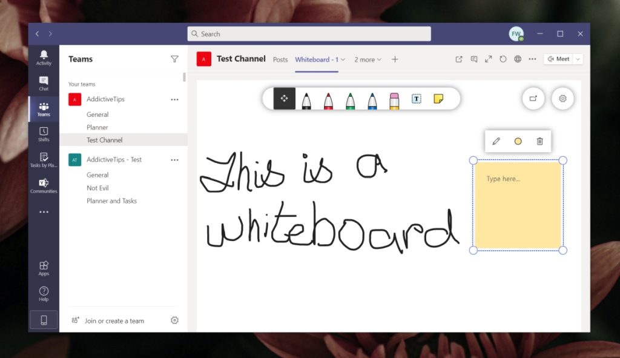The image size is (620, 358).
Task: Select the Eraser tool
Action: click(394, 99)
